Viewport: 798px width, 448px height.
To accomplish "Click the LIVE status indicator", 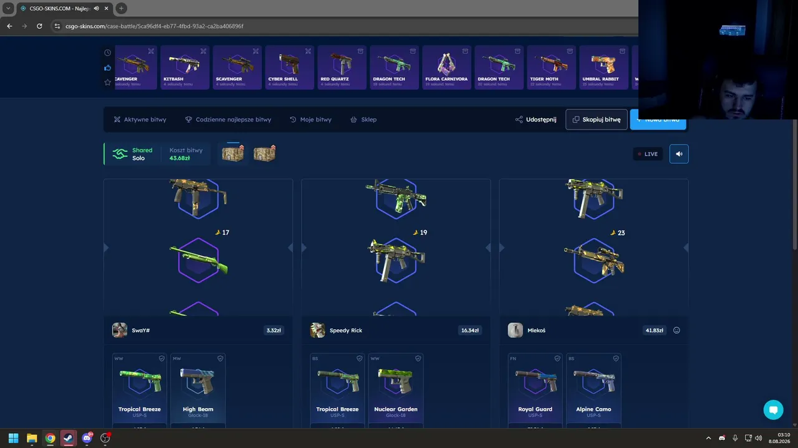I will pyautogui.click(x=648, y=154).
